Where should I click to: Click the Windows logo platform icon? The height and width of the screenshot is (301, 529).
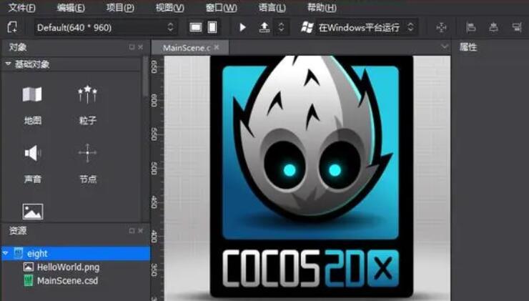[x=307, y=27]
